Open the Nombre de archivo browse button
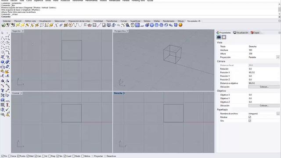Screen dimensions: 281x158 [x=278, y=114]
